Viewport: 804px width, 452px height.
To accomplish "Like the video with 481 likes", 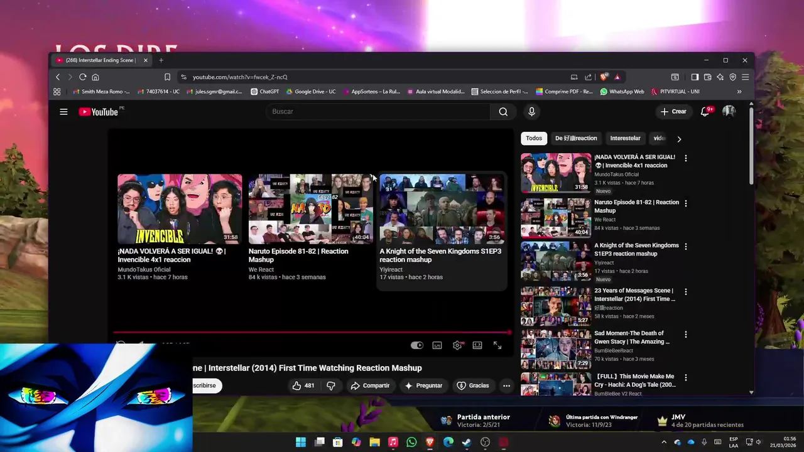I will point(303,385).
